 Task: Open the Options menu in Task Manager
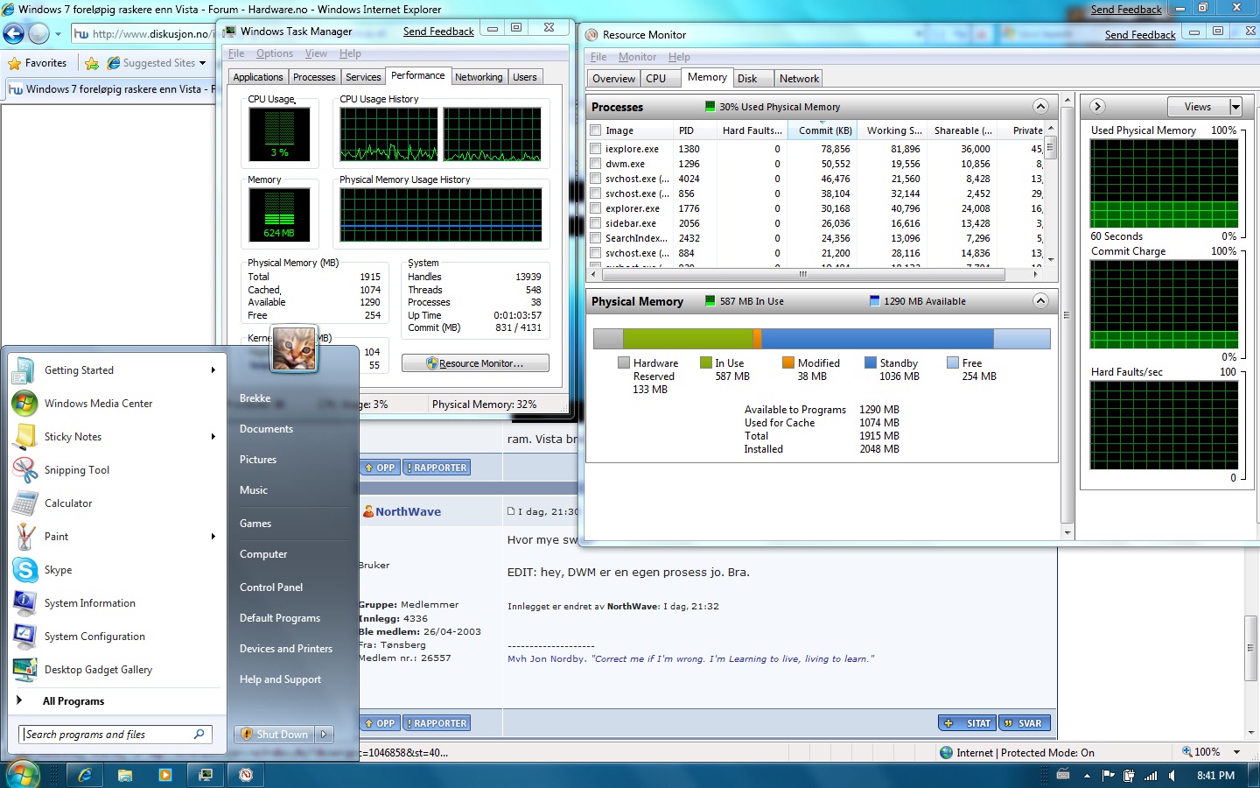275,53
